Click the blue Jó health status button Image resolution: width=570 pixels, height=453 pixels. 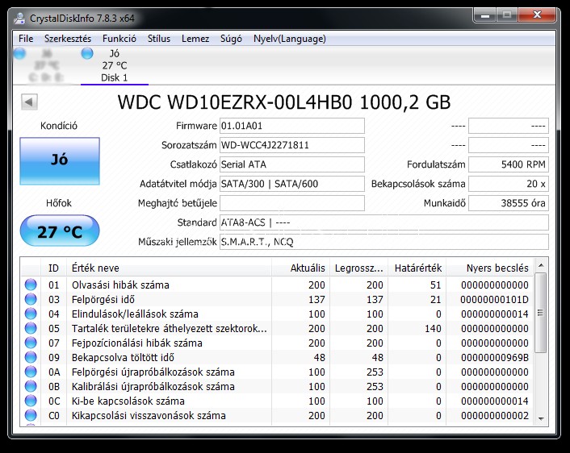click(60, 160)
